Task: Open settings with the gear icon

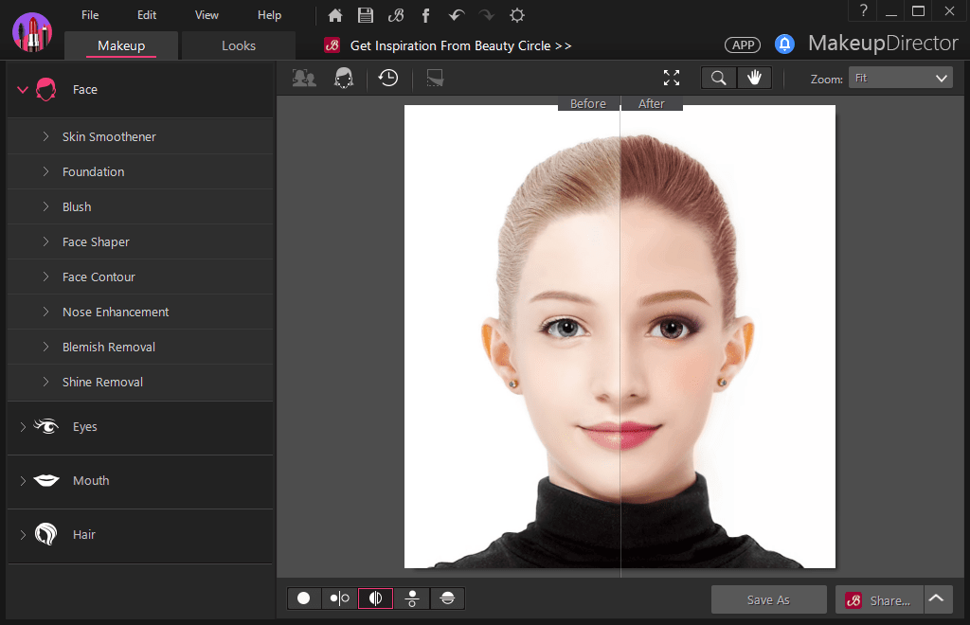Action: 516,15
